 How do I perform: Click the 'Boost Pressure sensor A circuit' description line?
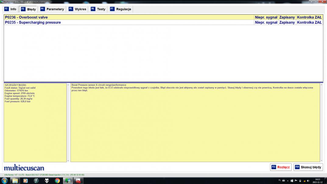click(99, 85)
